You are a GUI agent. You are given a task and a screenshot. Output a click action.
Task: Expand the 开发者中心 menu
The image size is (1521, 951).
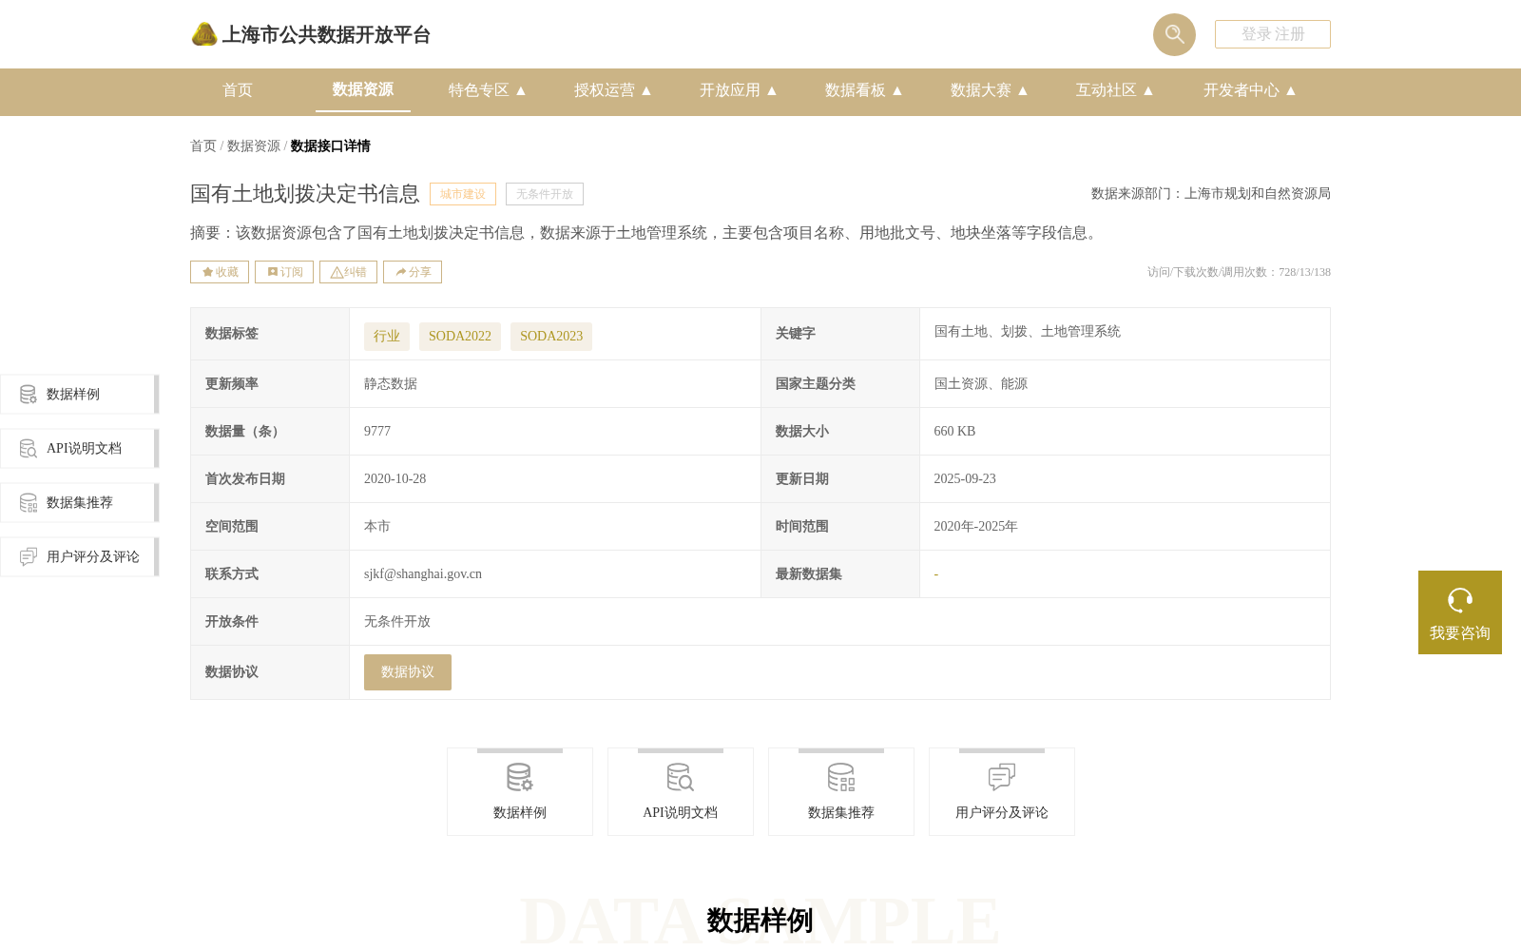point(1250,90)
